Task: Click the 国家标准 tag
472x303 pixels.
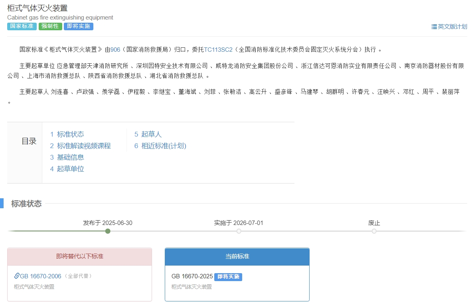Action: pos(22,26)
